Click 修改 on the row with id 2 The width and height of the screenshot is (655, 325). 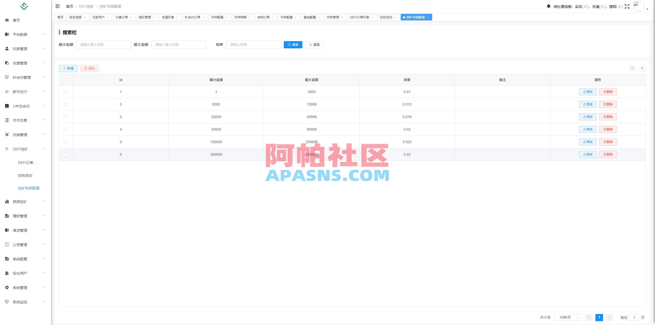[588, 104]
